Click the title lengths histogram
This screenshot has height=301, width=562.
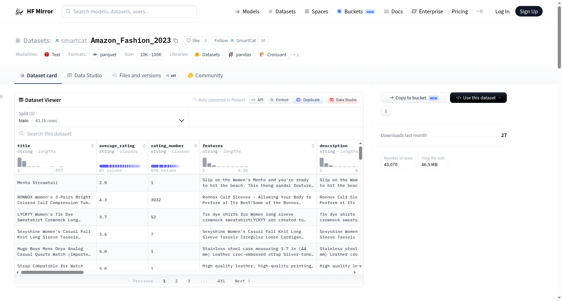tap(40, 162)
